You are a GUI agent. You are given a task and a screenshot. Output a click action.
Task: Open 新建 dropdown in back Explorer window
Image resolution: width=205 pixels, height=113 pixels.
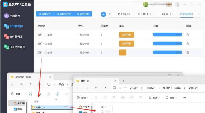[x=17, y=94]
